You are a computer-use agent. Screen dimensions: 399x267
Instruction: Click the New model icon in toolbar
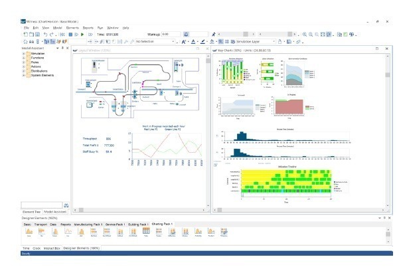pos(25,34)
